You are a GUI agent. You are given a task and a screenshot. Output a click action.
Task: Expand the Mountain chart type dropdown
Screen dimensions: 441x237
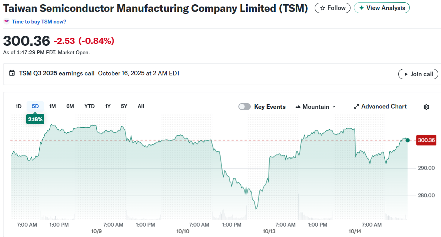point(334,107)
